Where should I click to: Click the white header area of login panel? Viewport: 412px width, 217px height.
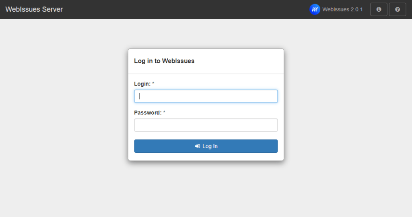[x=241, y=61]
